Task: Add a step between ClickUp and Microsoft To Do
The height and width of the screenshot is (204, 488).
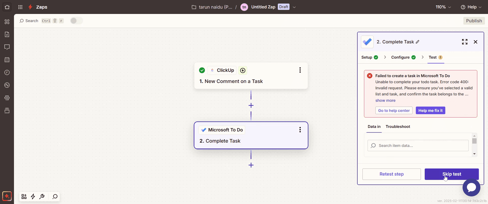Action: (251, 105)
